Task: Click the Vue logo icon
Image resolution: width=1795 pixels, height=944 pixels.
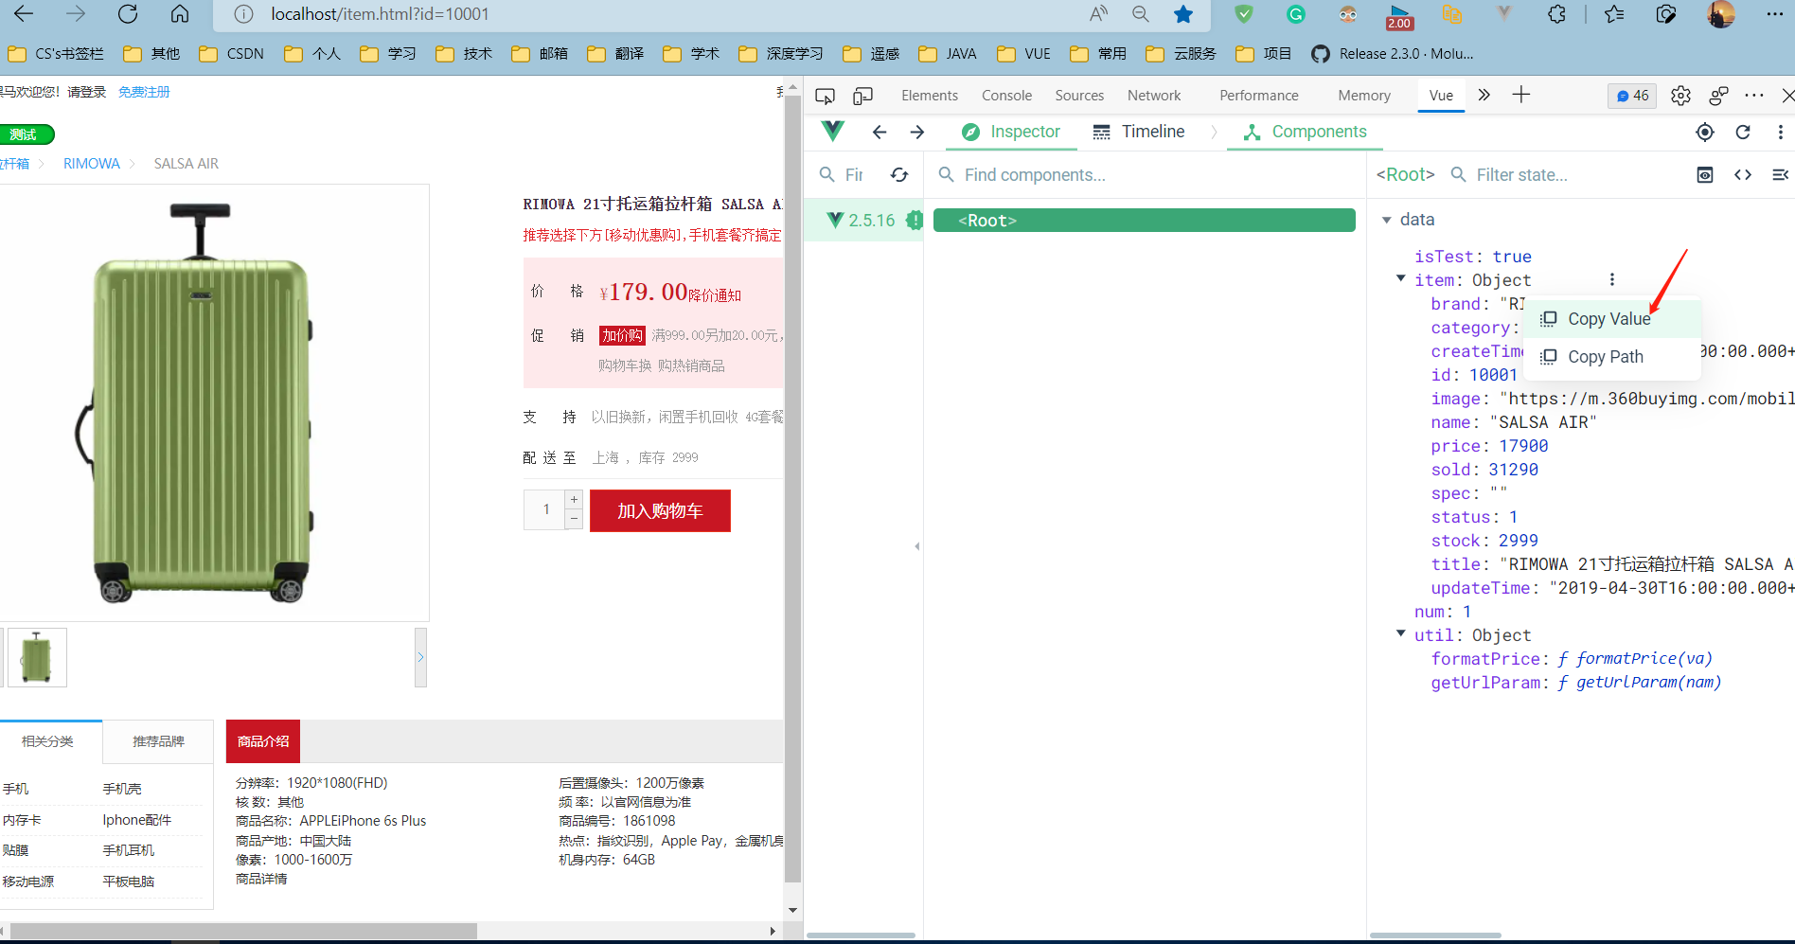Action: point(833,132)
